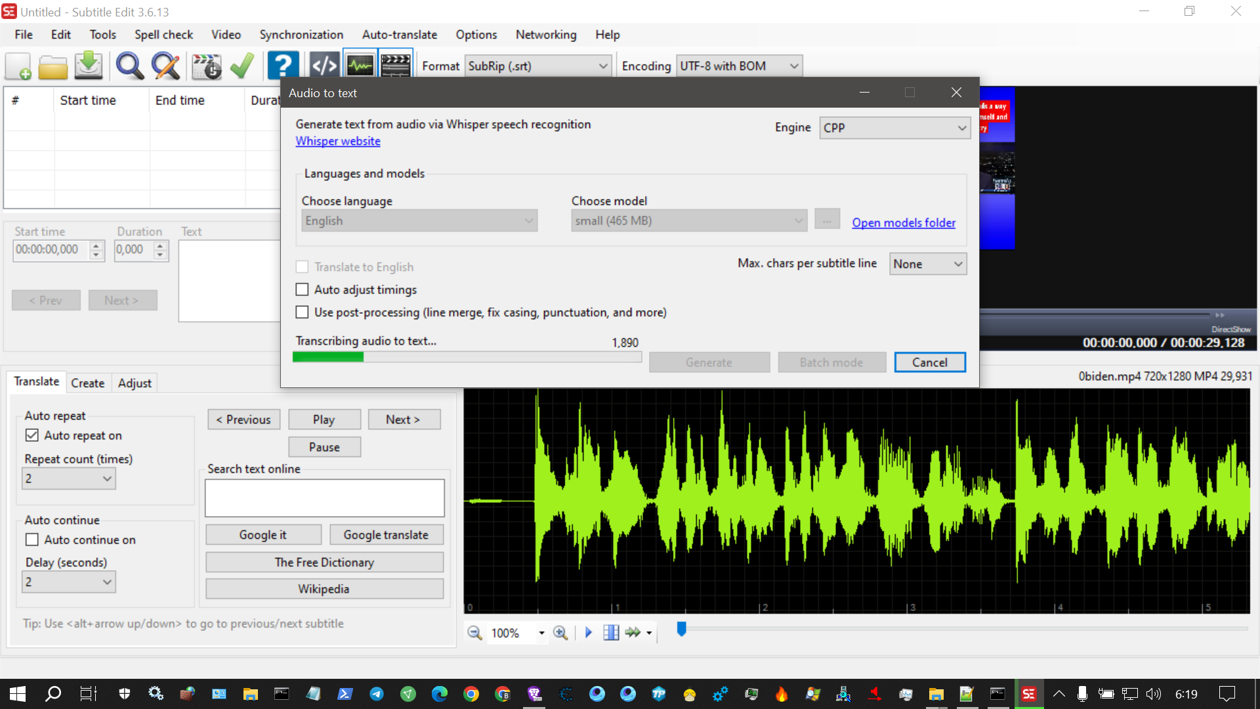1260x709 pixels.
Task: Run the spell check
Action: (242, 66)
